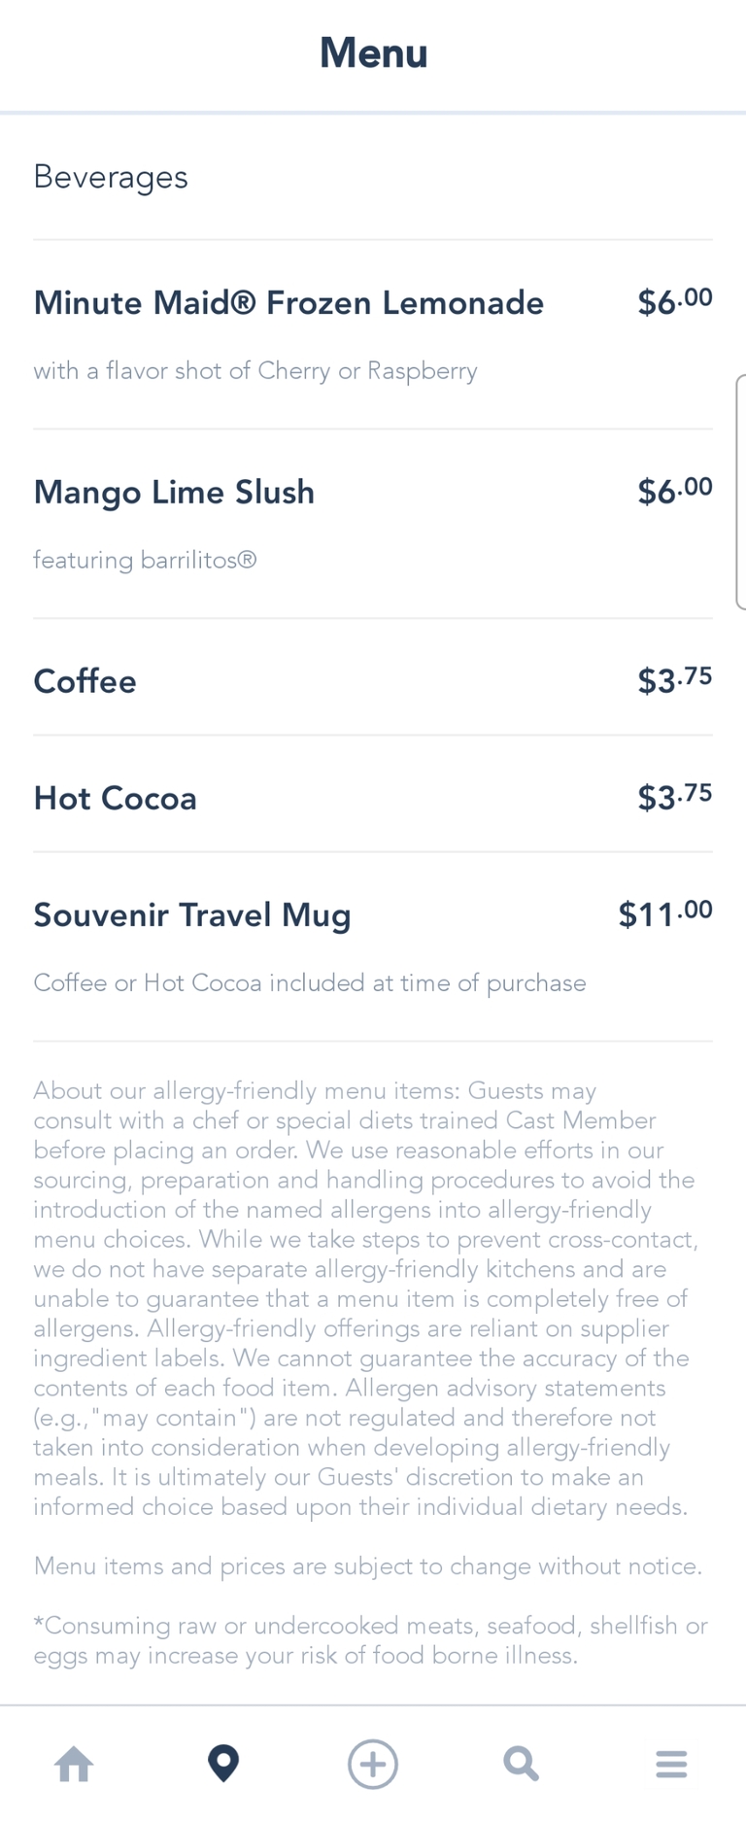This screenshot has width=746, height=1822.
Task: Click the scrollbar handle on right edge
Action: click(x=740, y=492)
